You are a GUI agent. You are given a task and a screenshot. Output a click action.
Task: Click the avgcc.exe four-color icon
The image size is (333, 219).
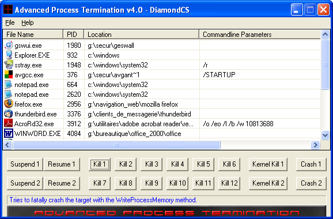coord(9,74)
